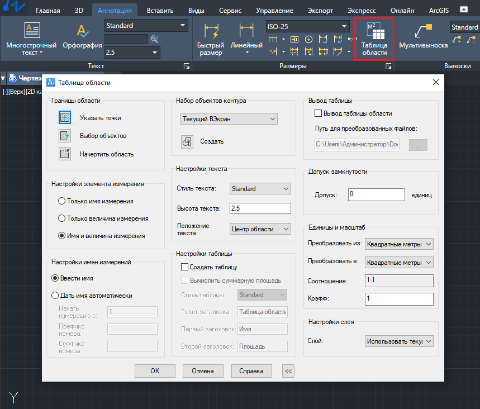Click the Коэфф coefficient field

399,299
